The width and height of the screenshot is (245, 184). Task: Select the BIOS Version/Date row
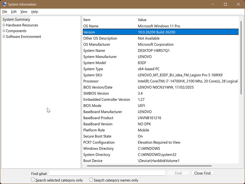click(161, 87)
